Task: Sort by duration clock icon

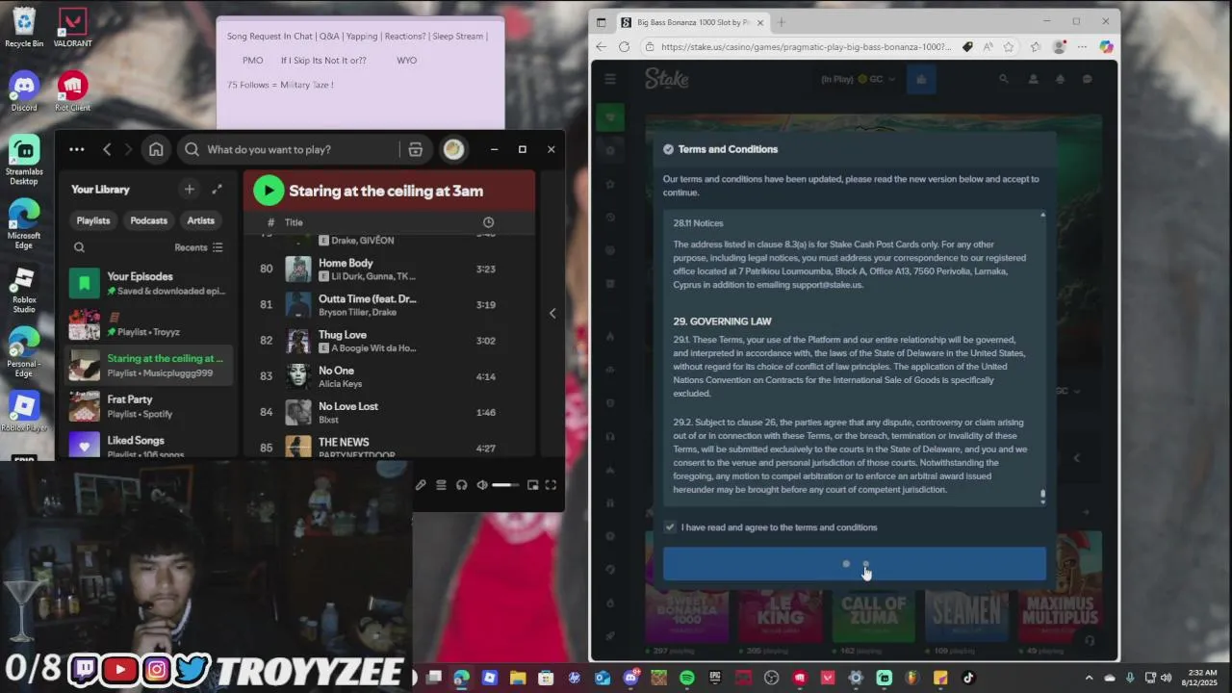Action: point(488,222)
